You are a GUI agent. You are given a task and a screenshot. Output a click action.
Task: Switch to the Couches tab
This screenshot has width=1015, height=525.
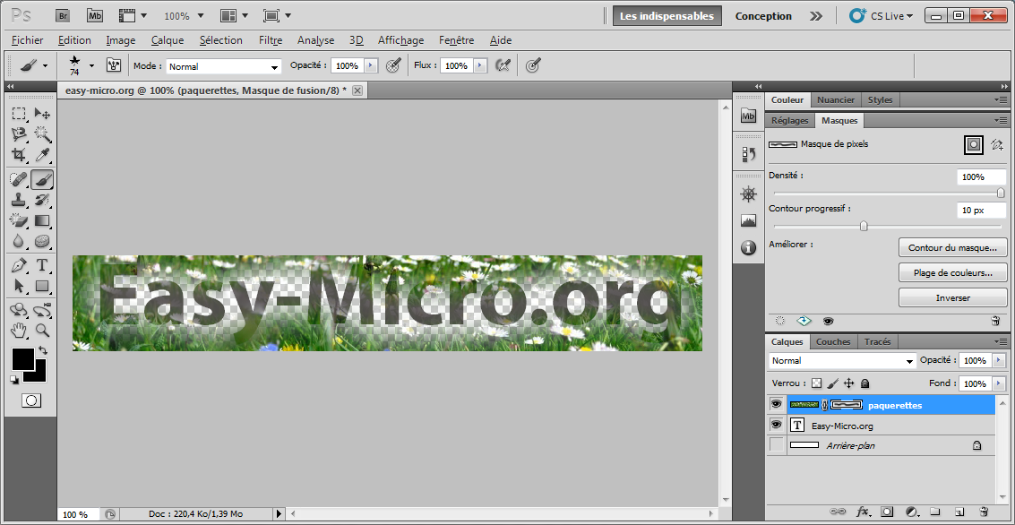pos(833,342)
